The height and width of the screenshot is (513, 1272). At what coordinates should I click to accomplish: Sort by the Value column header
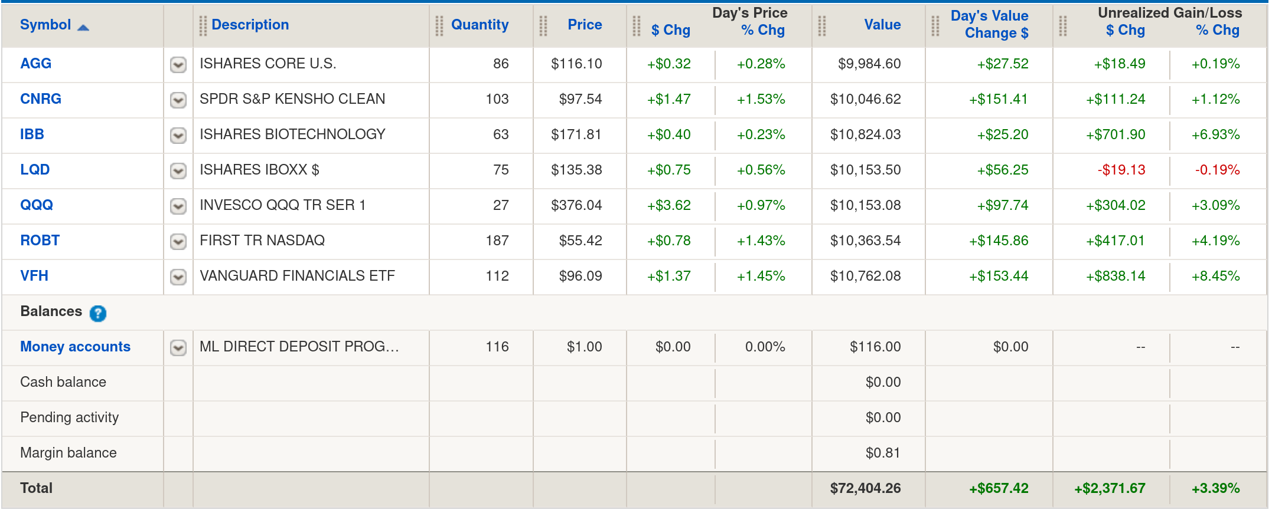click(882, 25)
